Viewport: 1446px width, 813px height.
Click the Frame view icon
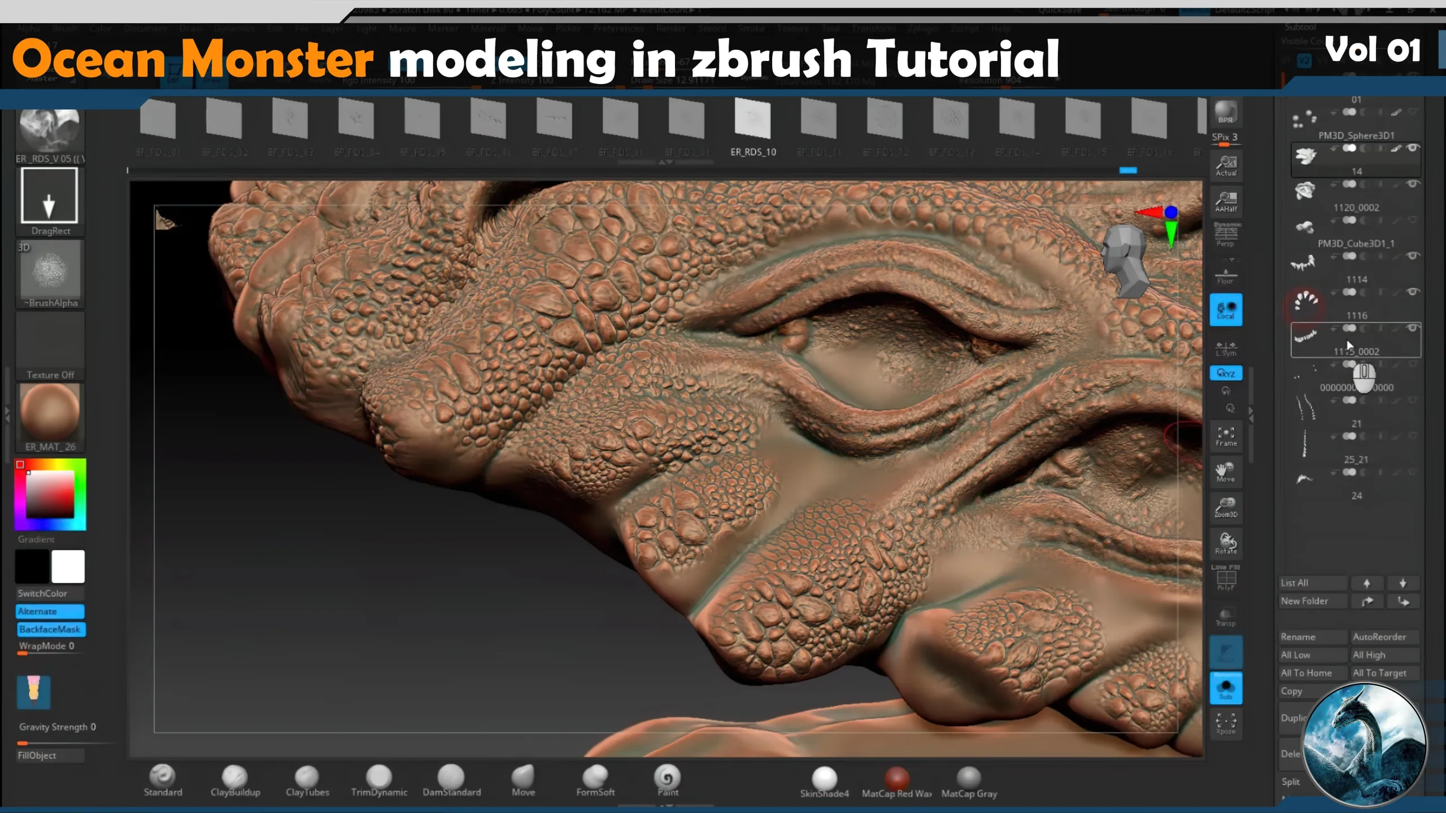1226,436
